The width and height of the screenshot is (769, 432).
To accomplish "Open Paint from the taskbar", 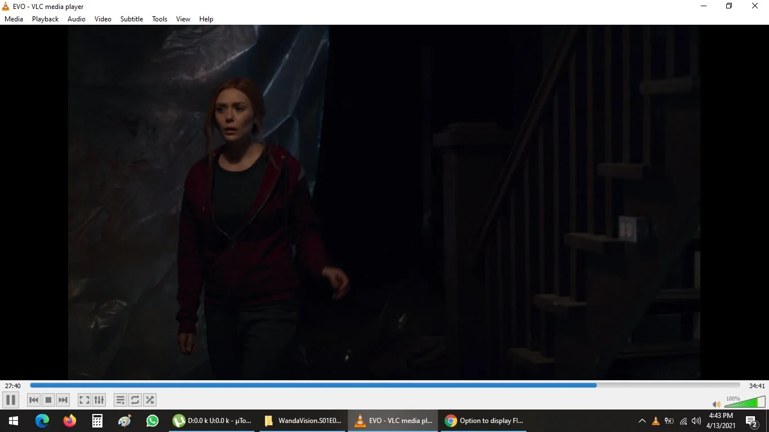I will 125,421.
